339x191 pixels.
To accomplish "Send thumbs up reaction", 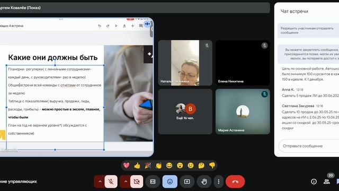I will click(x=137, y=166).
